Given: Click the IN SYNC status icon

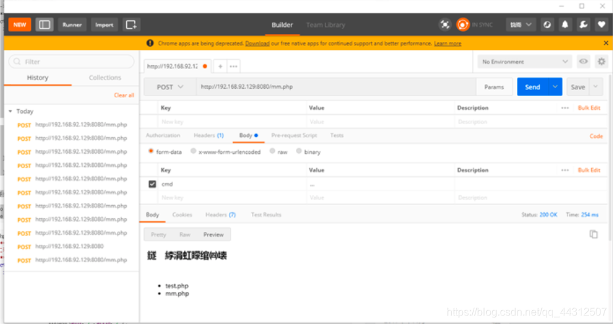Looking at the screenshot, I should click(463, 24).
